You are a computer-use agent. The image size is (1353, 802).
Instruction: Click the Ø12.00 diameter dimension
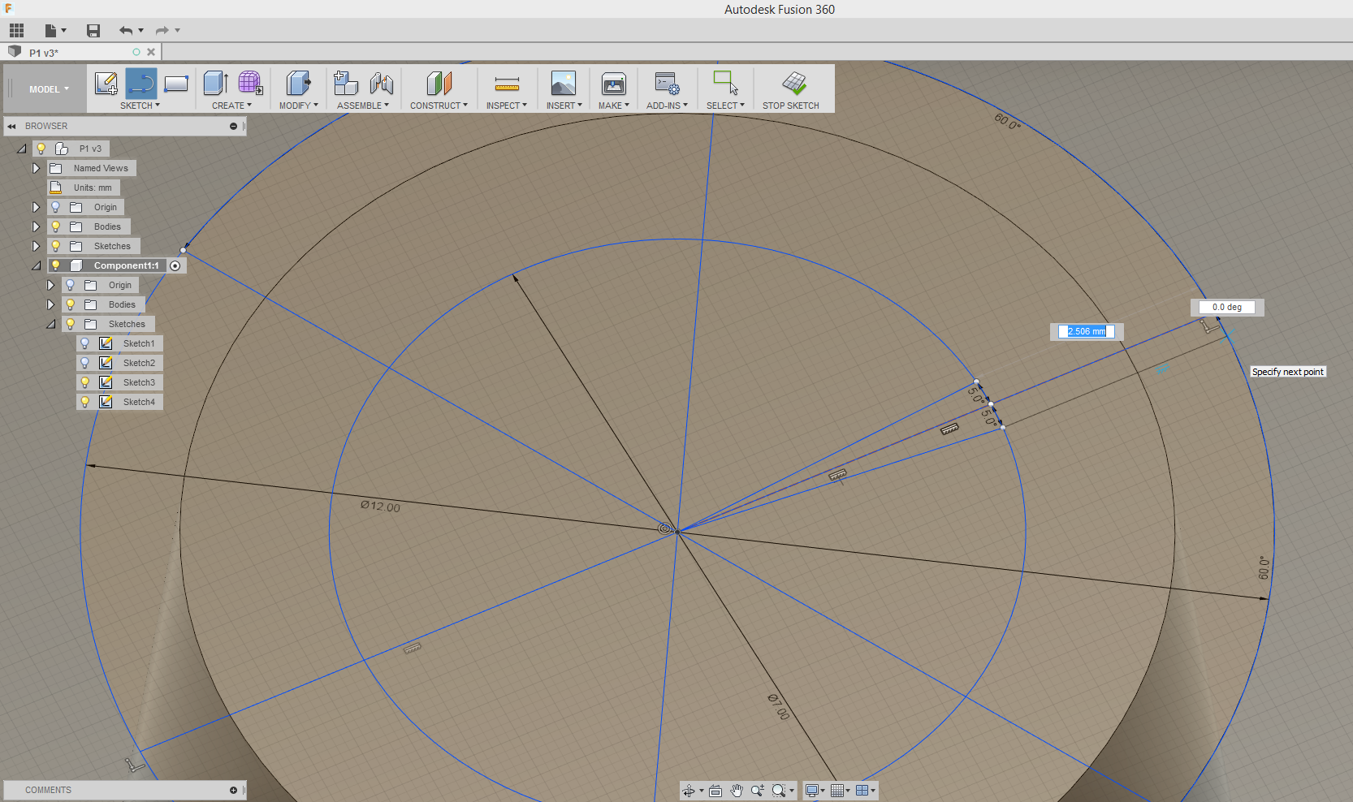380,507
